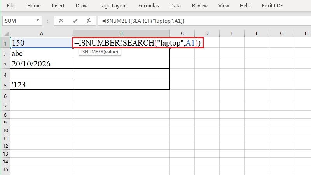Select row 15 header
The width and height of the screenshot is (311, 175).
pos(5,169)
